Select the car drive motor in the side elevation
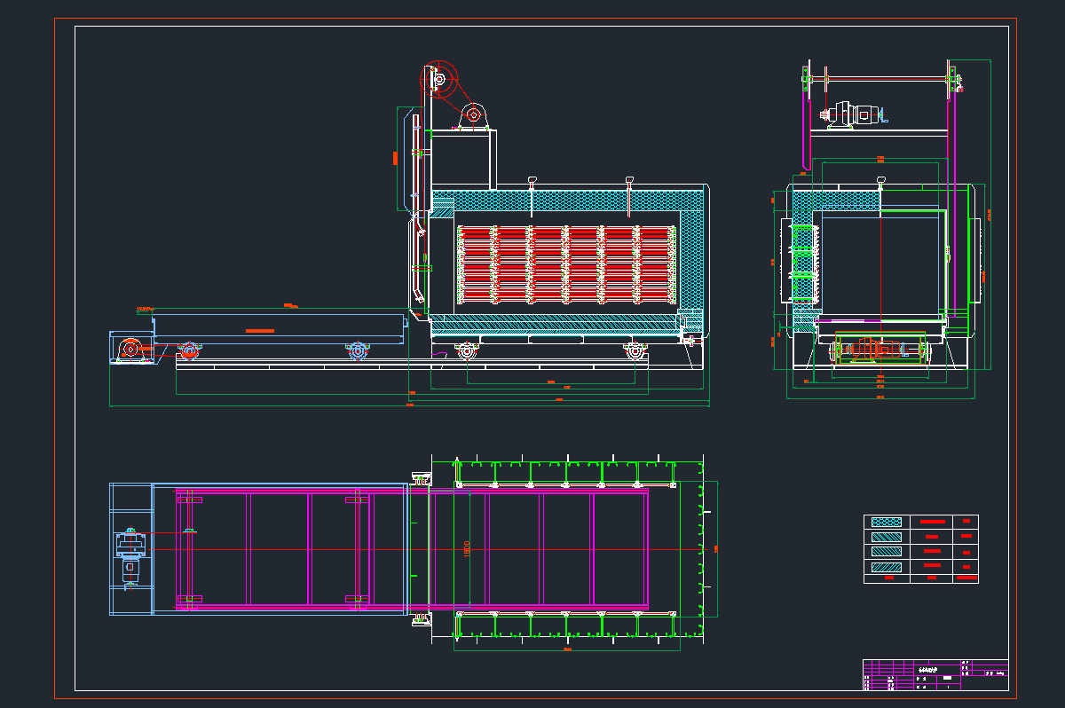Image resolution: width=1065 pixels, height=708 pixels. click(131, 350)
